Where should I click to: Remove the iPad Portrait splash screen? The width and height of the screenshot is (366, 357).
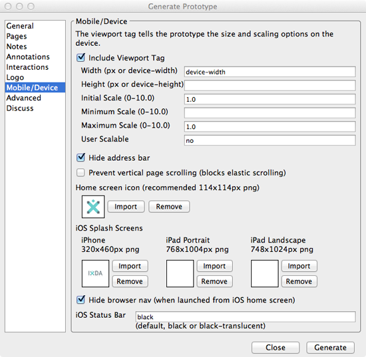point(215,281)
